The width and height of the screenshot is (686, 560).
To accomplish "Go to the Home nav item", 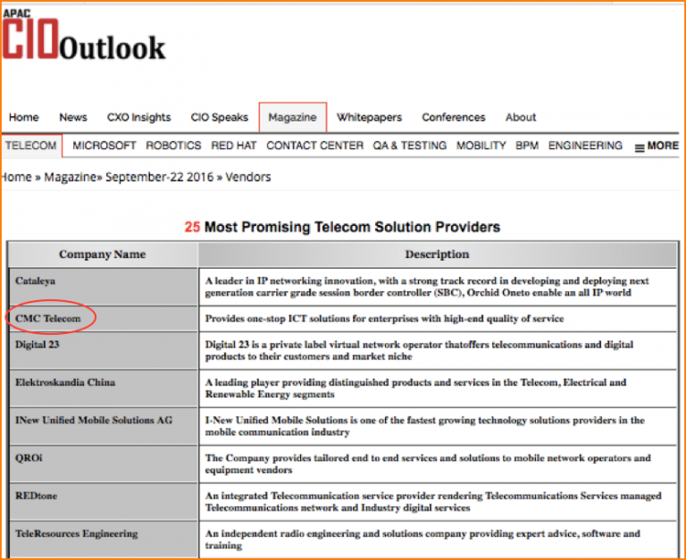I will [x=23, y=117].
